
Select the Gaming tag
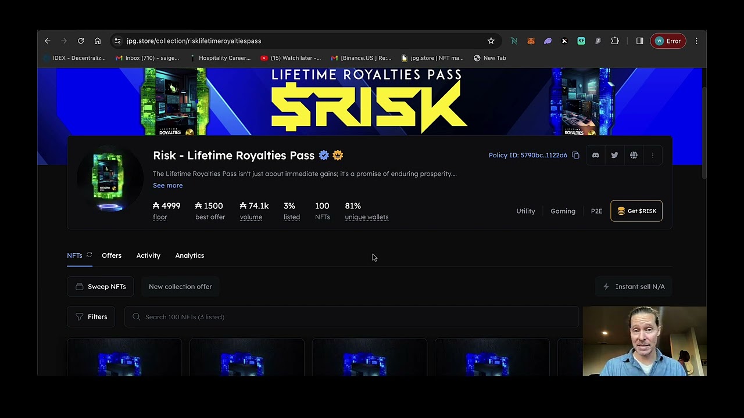pos(563,211)
